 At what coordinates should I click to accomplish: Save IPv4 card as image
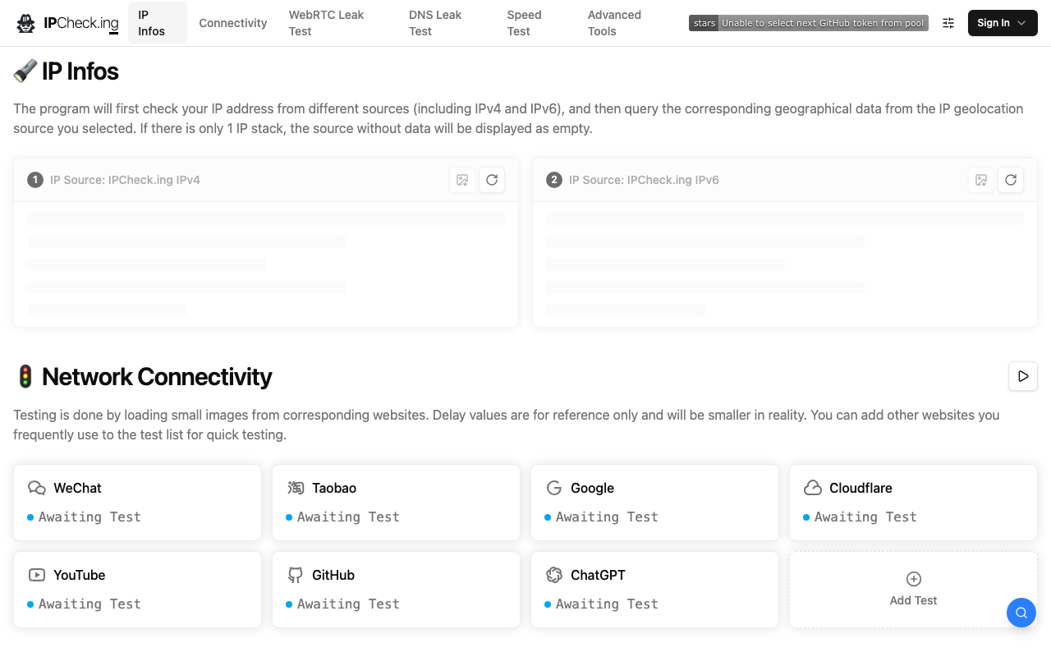462,180
